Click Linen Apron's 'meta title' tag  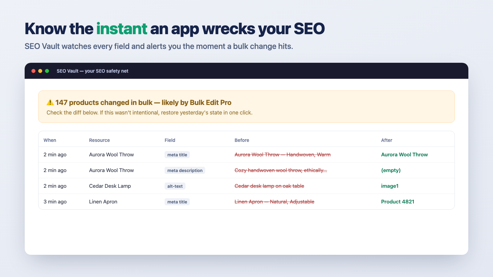point(177,202)
